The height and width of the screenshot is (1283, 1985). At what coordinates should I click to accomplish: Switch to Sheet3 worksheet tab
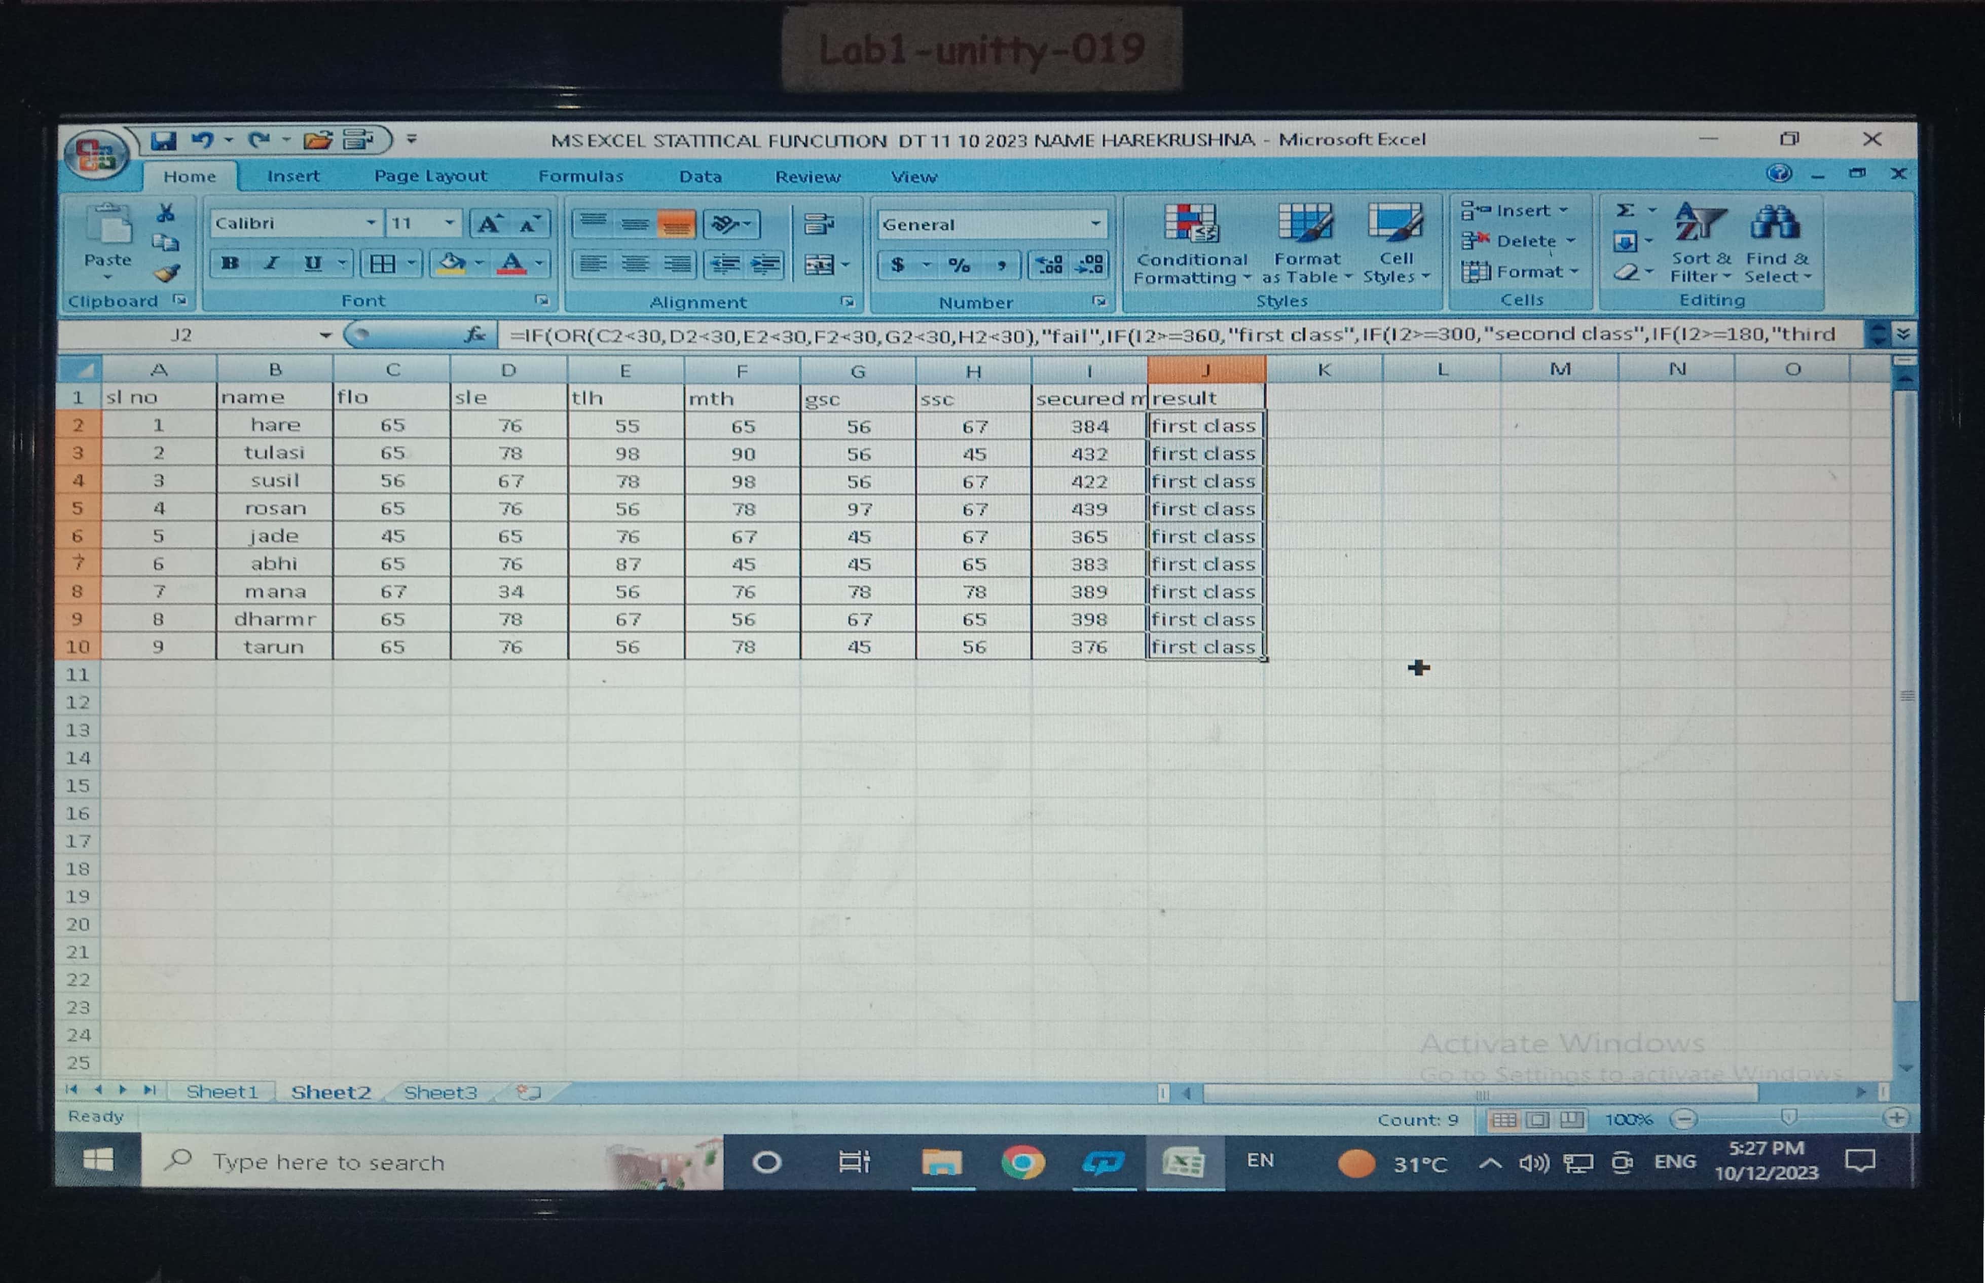tap(440, 1091)
